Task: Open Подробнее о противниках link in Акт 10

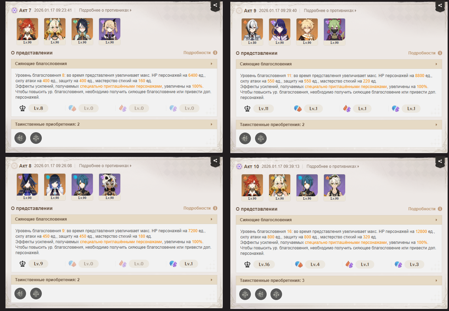Action: pyautogui.click(x=333, y=166)
